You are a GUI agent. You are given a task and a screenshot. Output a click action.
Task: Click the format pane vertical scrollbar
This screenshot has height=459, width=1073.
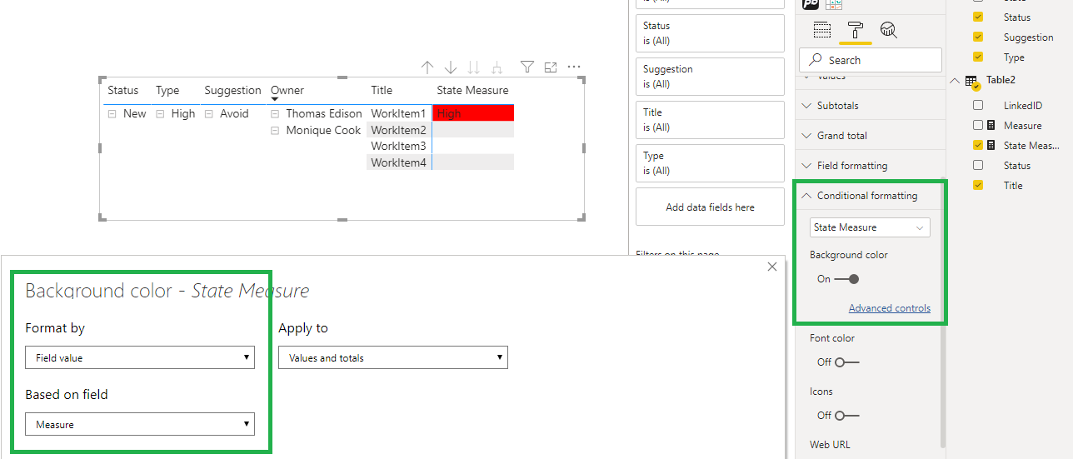pyautogui.click(x=943, y=312)
